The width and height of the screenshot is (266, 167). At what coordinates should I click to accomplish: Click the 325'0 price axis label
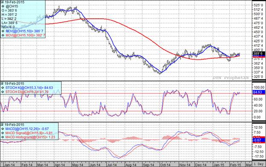point(258,77)
